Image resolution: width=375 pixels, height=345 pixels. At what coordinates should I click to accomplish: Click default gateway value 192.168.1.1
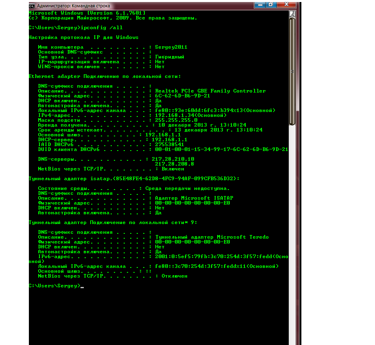(163, 135)
